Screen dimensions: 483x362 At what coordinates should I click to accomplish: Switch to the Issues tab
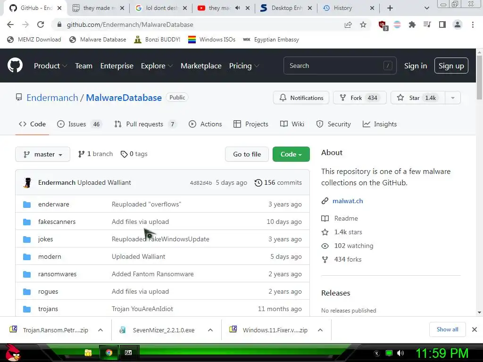pos(79,124)
